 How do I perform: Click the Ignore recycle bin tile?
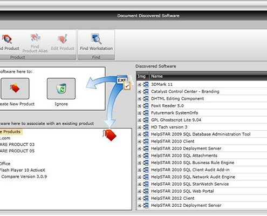click(61, 89)
